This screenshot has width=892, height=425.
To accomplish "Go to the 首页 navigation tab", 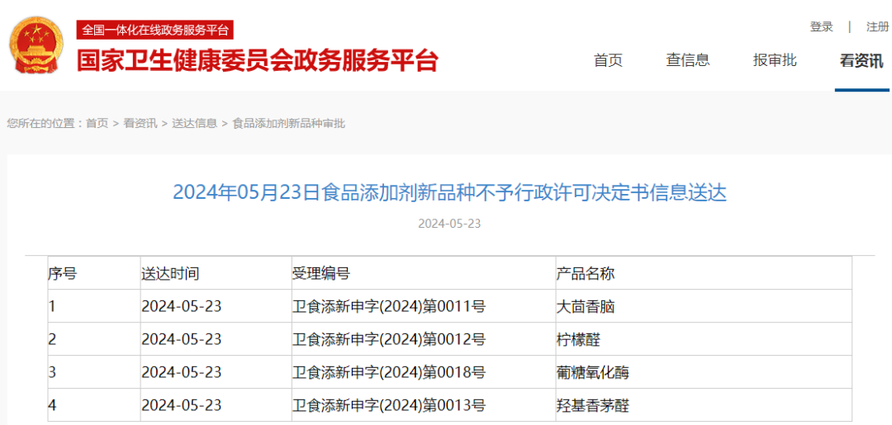I will tap(608, 60).
